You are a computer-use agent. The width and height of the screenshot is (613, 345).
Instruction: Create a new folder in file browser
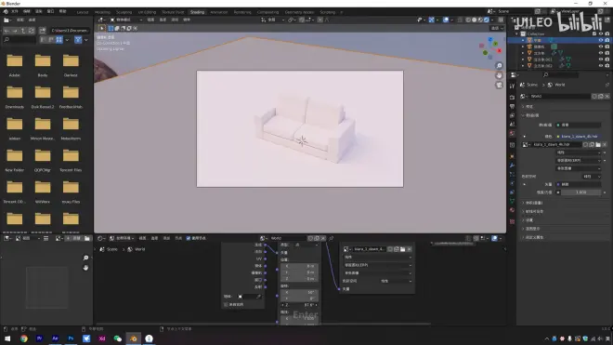click(42, 31)
